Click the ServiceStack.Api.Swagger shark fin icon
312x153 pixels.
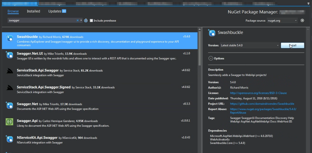(9, 71)
